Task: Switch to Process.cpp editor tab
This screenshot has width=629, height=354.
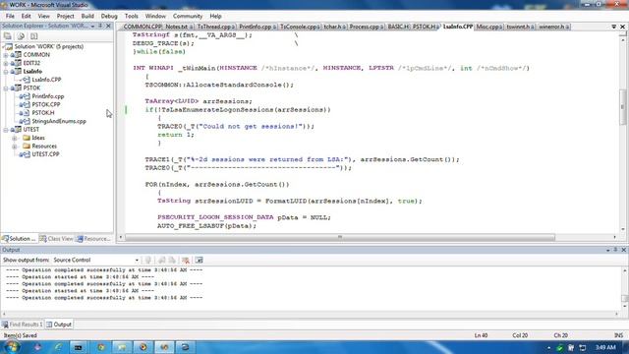Action: coord(366,27)
